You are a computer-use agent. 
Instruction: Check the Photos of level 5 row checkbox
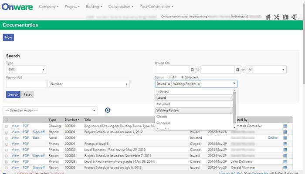click(6, 144)
